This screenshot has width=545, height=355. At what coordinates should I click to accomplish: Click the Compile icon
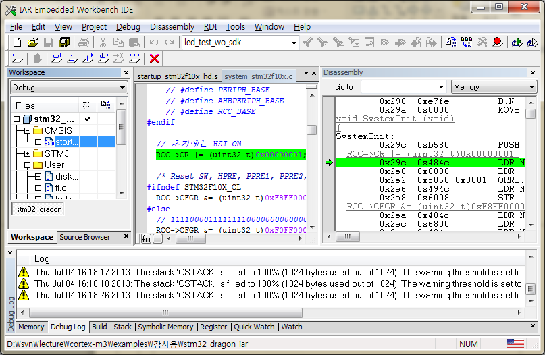pos(451,43)
